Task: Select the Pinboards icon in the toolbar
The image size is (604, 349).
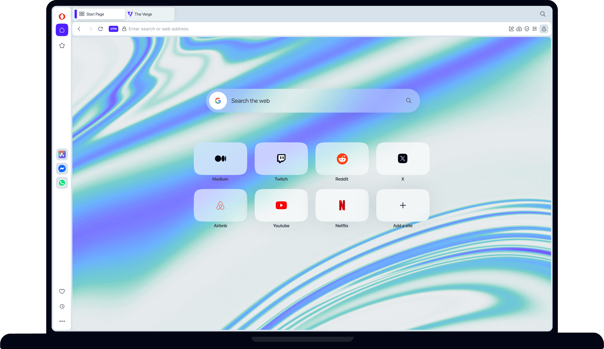Action: point(511,29)
